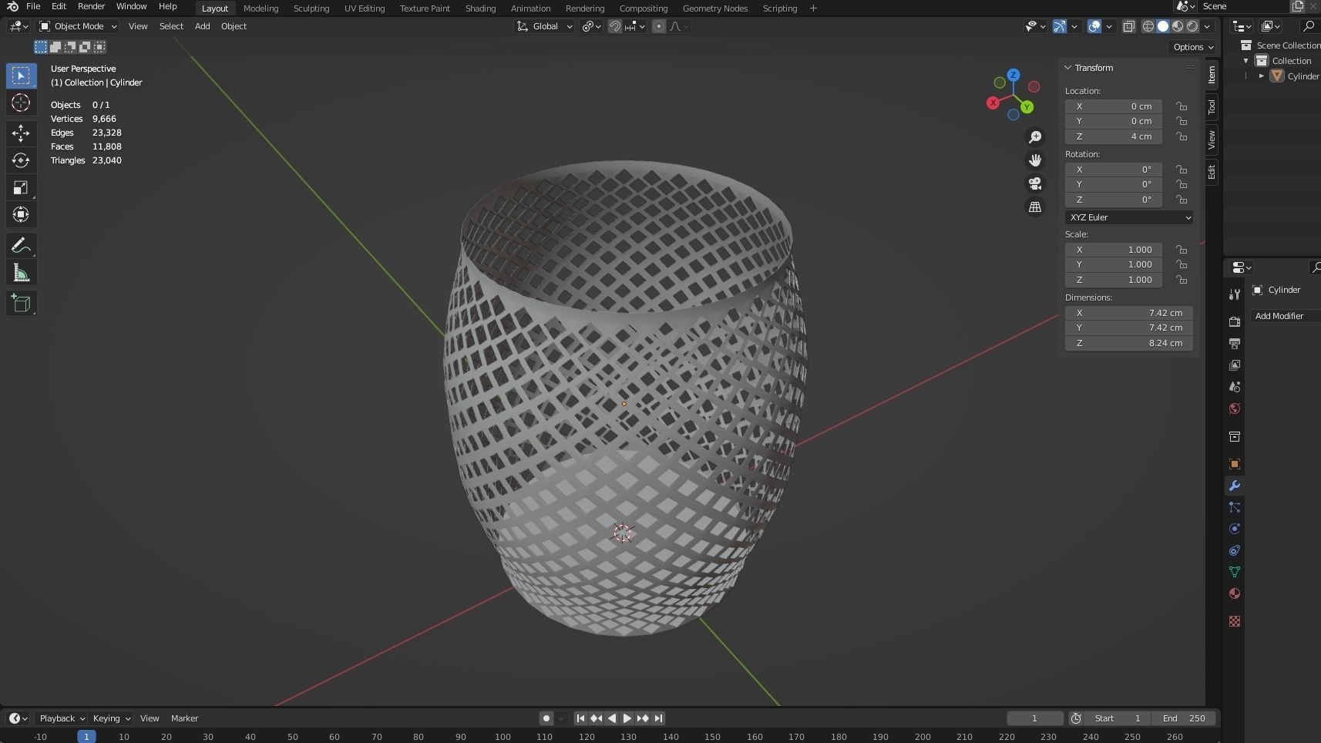1321x743 pixels.
Task: Select the Select Box tool
Action: (21, 76)
